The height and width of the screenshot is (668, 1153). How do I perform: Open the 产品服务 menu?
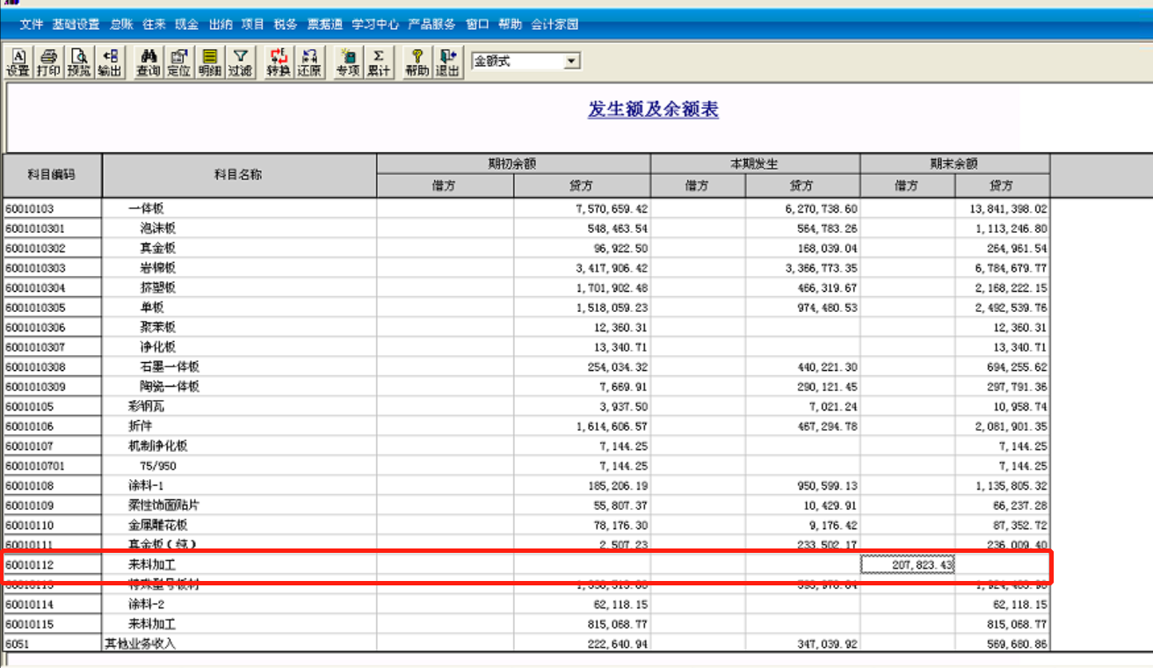[x=431, y=25]
